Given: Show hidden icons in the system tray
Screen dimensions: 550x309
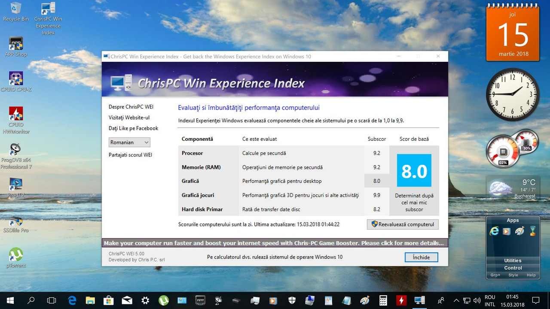Looking at the screenshot, I should 456,300.
